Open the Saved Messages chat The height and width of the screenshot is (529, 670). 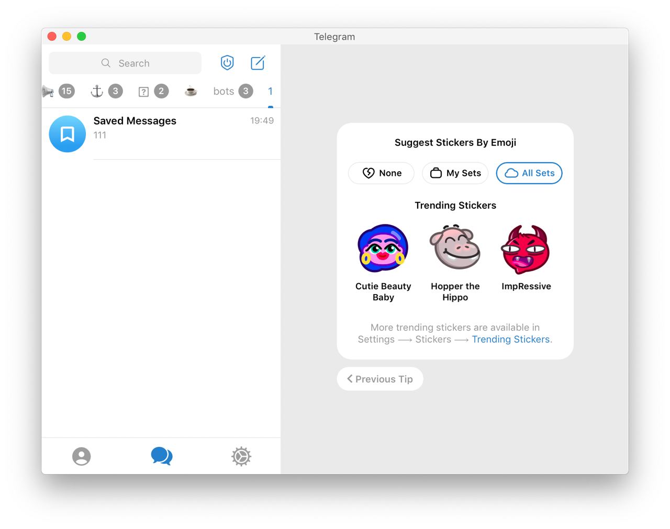point(161,134)
